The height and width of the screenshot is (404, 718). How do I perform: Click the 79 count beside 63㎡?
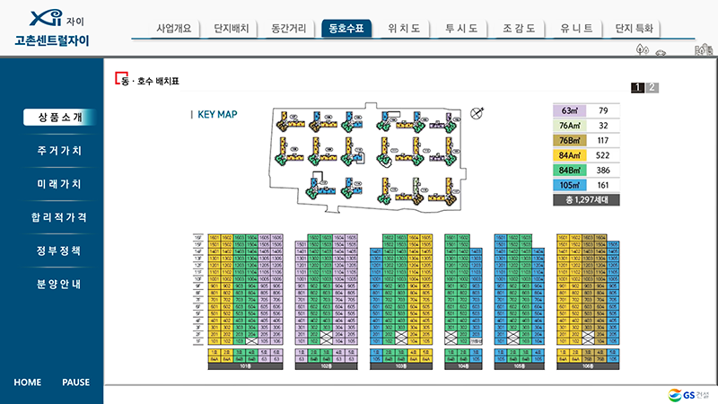pos(603,110)
